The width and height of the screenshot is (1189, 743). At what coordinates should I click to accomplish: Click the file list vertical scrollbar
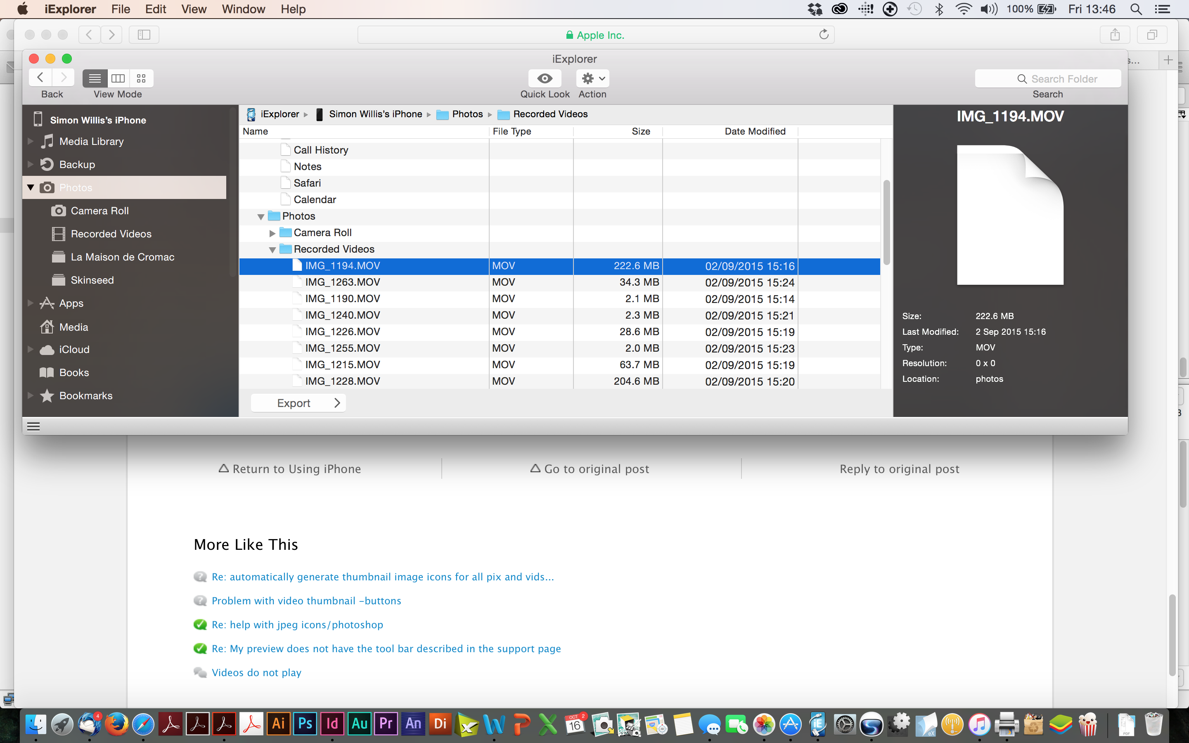coord(886,222)
